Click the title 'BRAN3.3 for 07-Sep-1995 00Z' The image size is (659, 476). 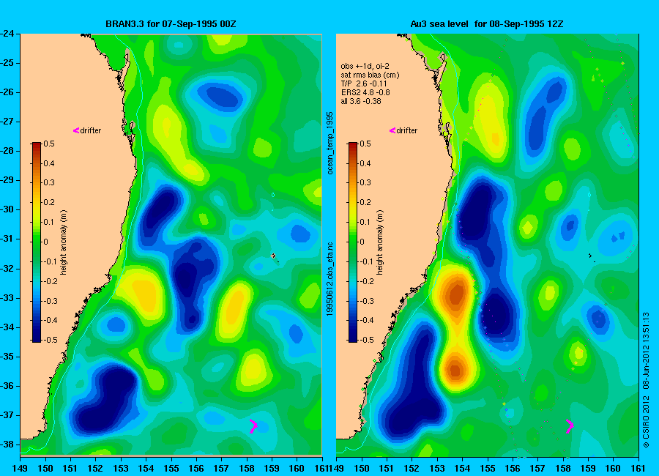[x=171, y=24]
